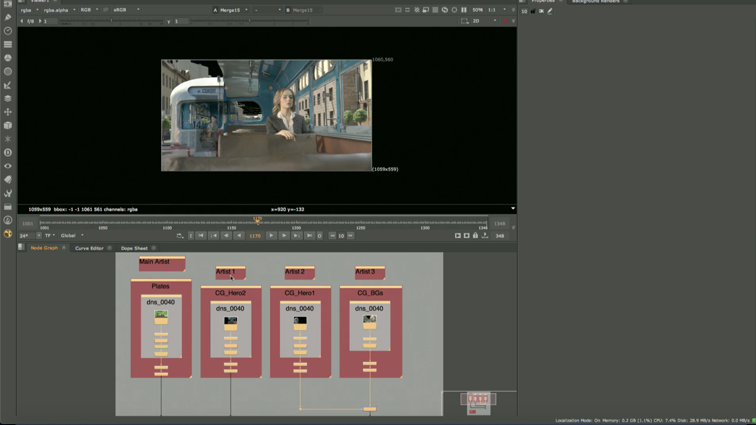Toggle the scanline lines icon in viewer

click(435, 10)
